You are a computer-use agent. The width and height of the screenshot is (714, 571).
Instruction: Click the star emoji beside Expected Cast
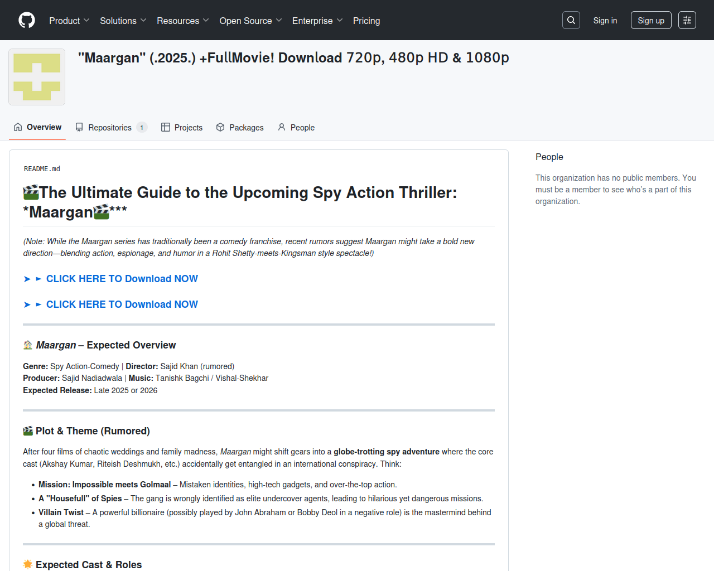pos(28,564)
